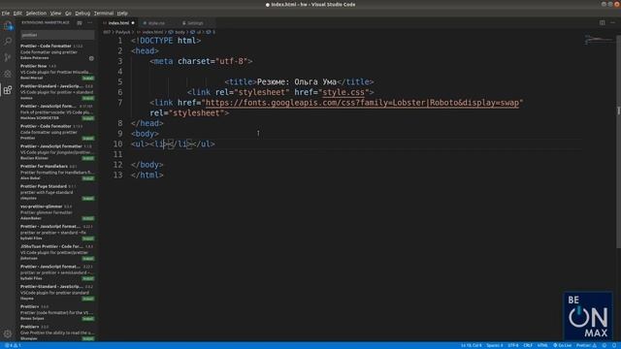Click line number 10 in the gutter
The height and width of the screenshot is (349, 621).
click(117, 144)
